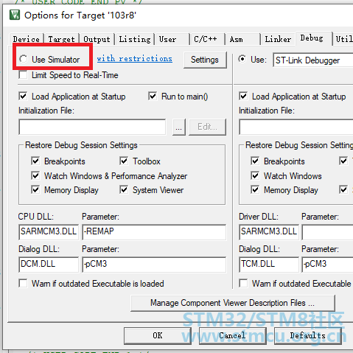
Task: Switch to the Device tab
Action: click(x=27, y=39)
